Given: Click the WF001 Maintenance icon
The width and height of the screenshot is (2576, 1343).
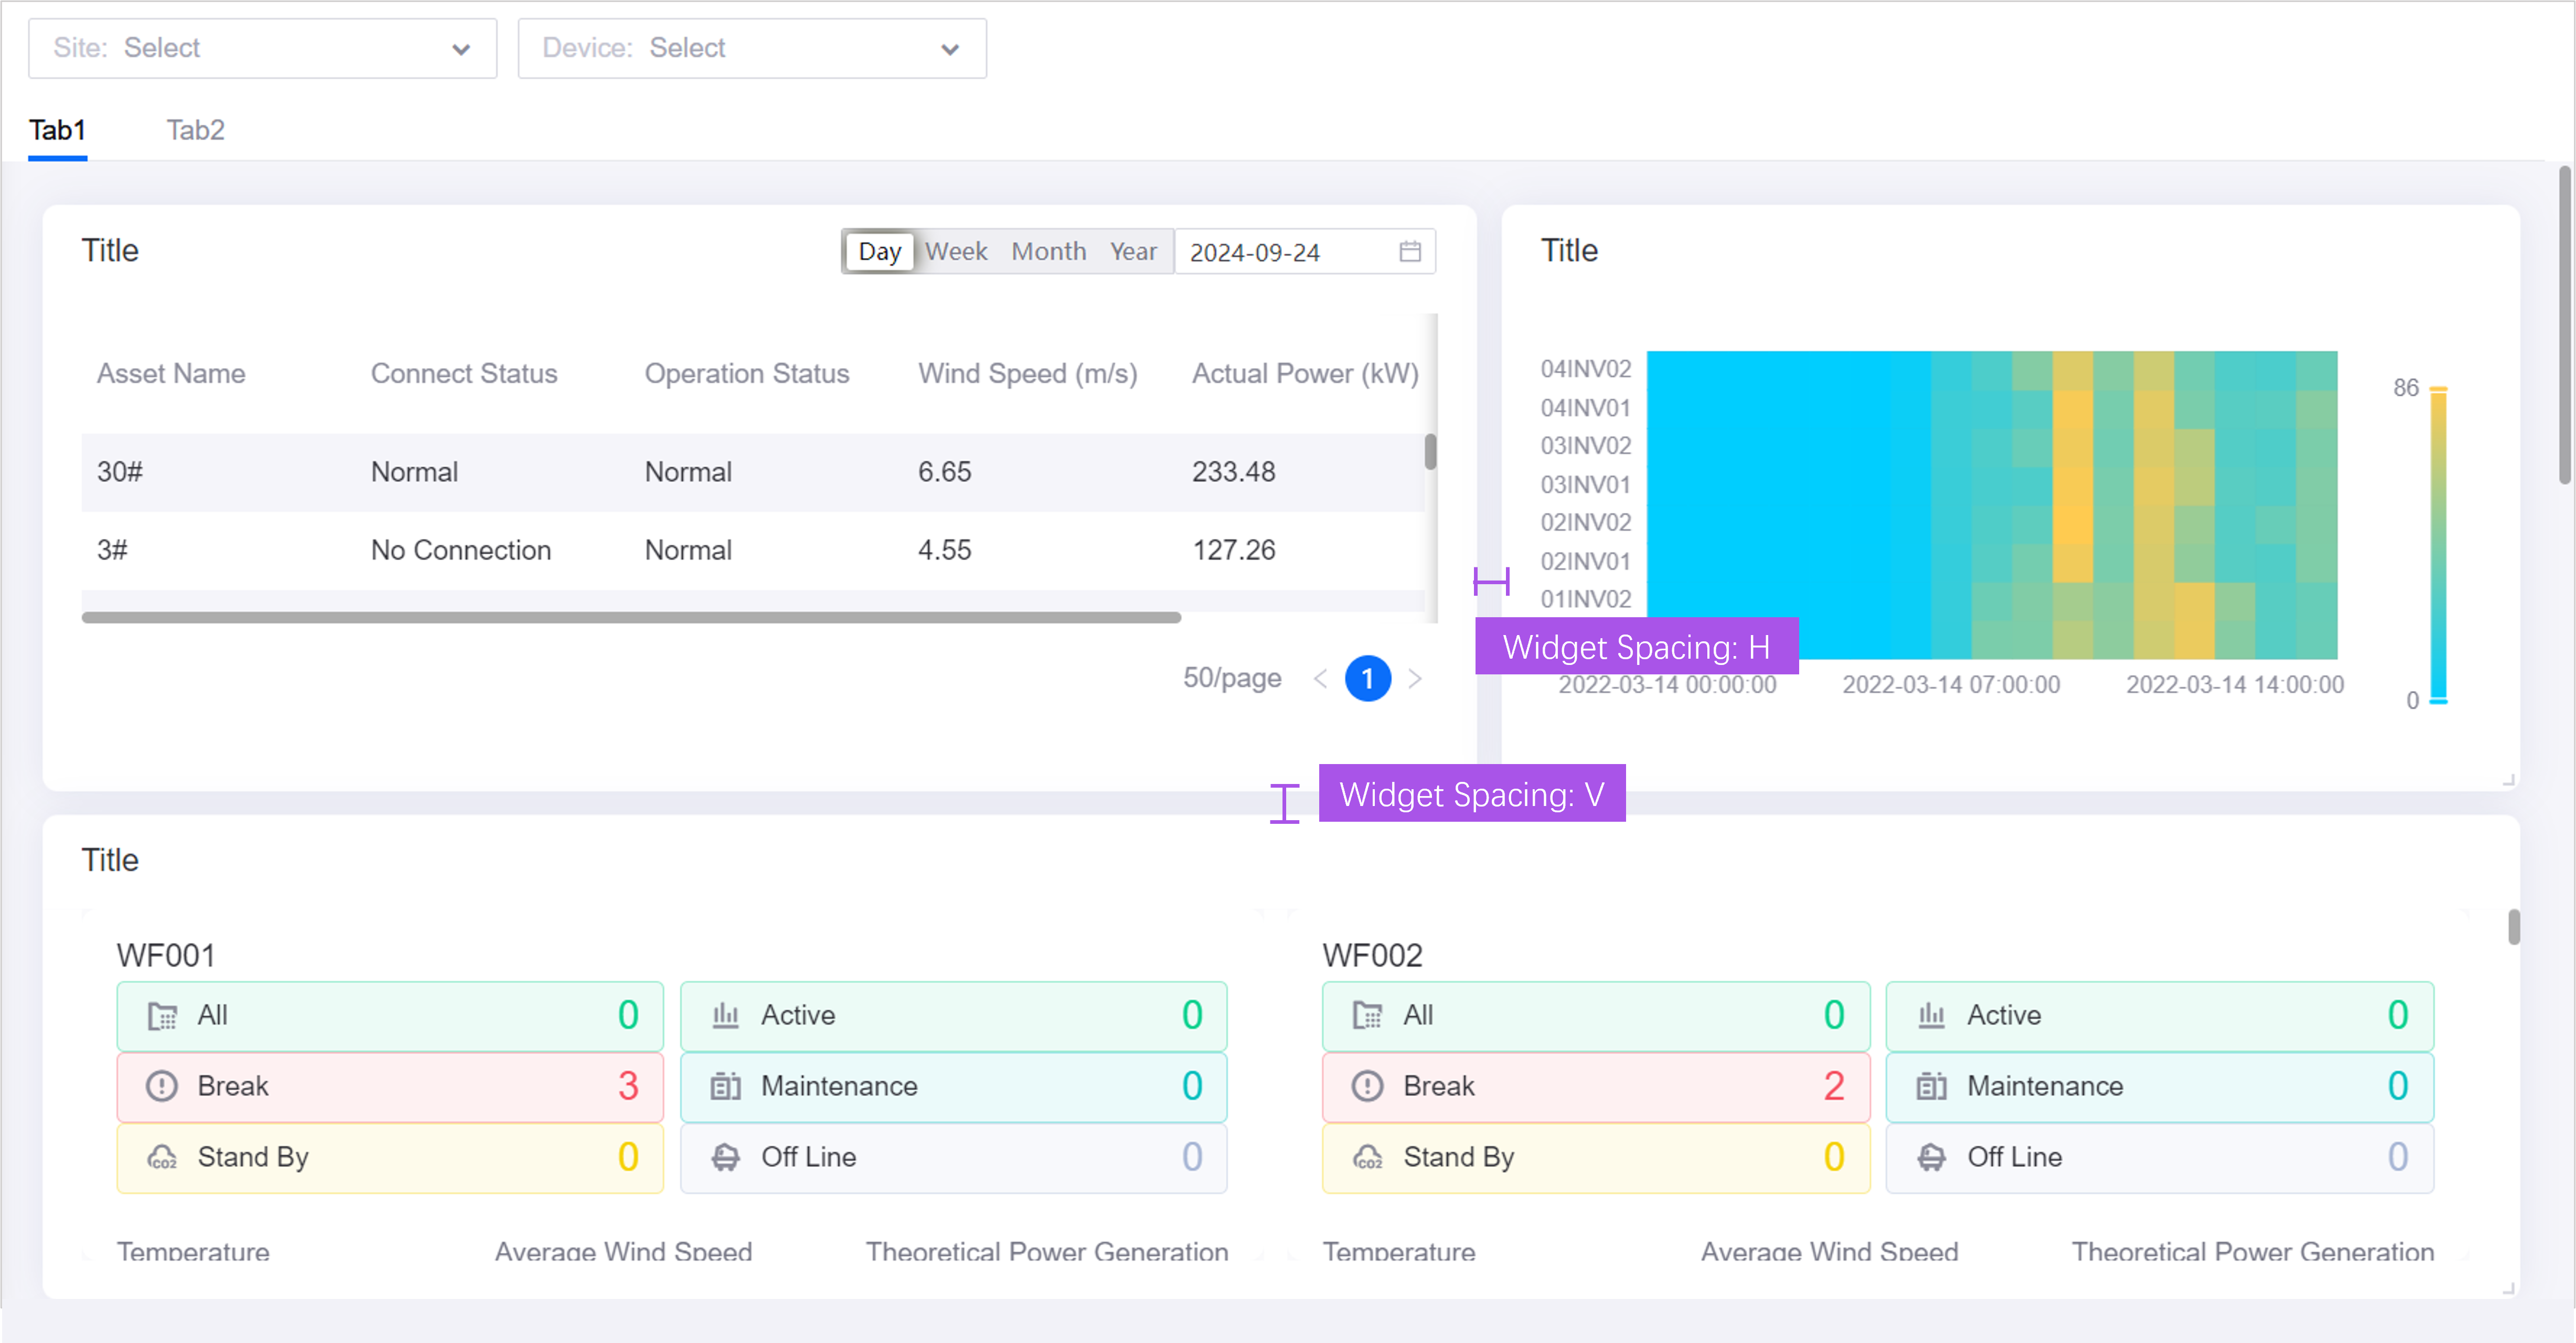Looking at the screenshot, I should coord(725,1086).
